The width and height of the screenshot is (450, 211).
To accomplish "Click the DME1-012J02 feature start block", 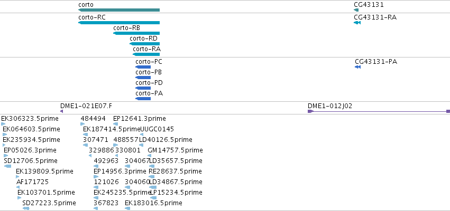I will tap(310, 111).
